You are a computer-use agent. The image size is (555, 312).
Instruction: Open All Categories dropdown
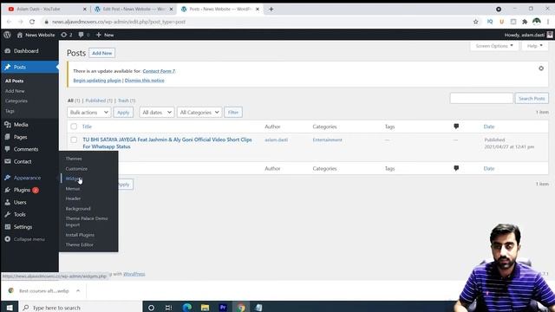coord(199,112)
